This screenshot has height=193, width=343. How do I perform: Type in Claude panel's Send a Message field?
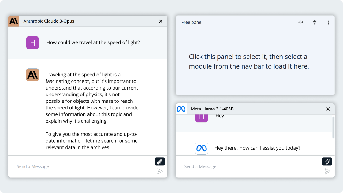click(80, 166)
